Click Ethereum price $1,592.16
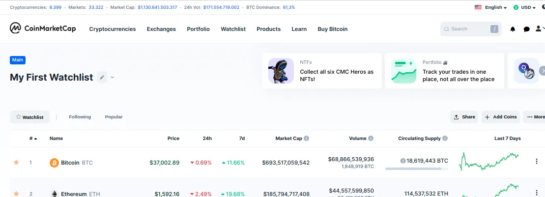The height and width of the screenshot is (197, 545). [167, 194]
